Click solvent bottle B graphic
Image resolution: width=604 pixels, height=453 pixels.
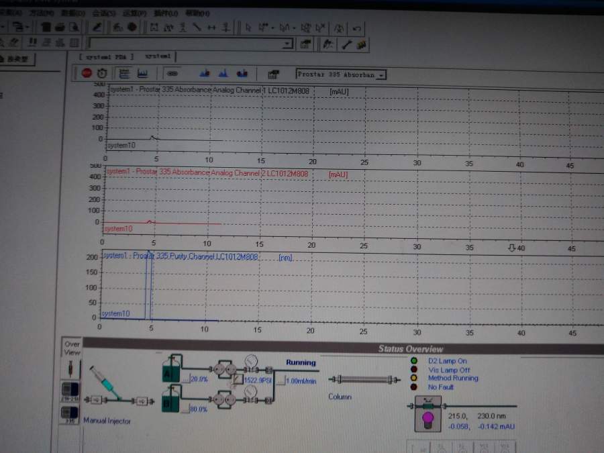coord(171,399)
